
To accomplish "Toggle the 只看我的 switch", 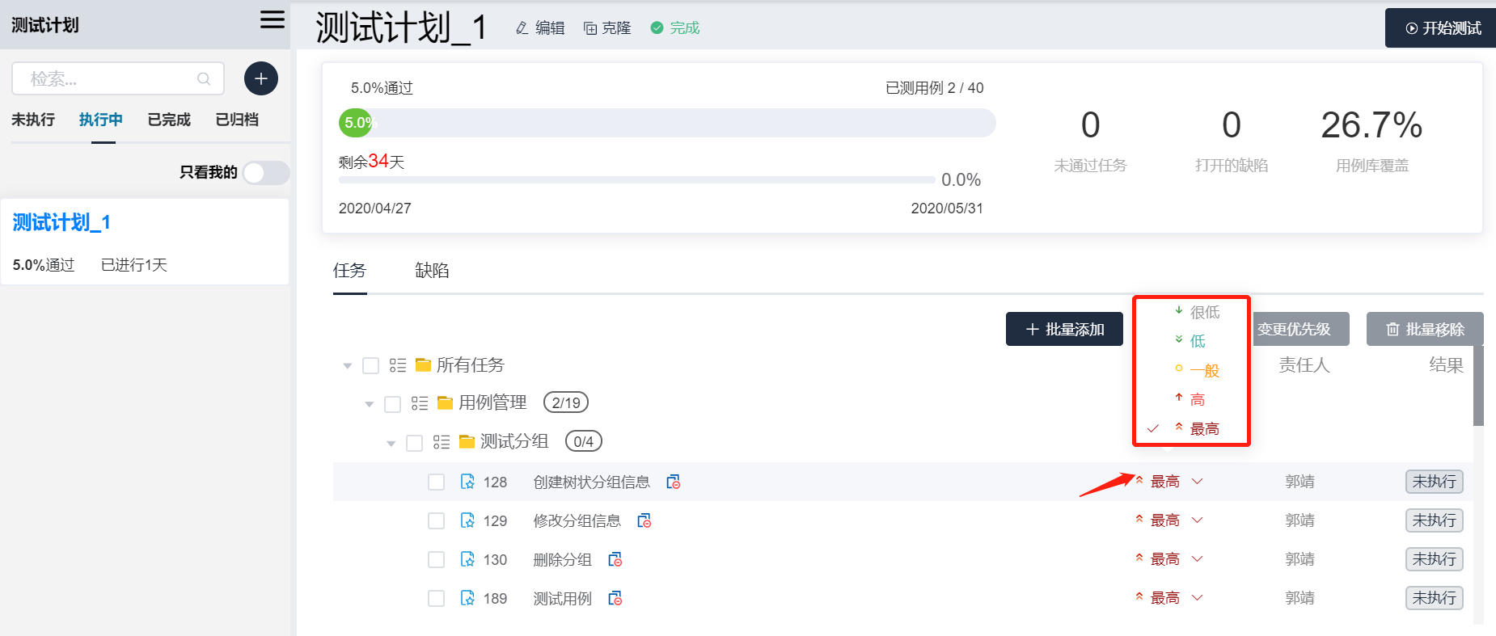I will click(x=266, y=172).
